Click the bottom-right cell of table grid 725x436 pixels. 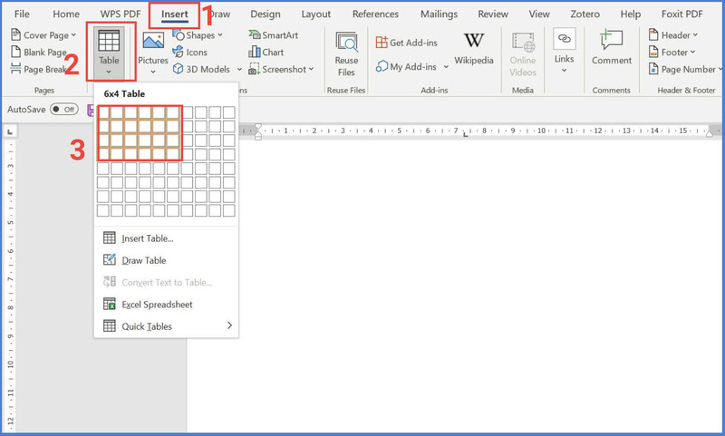(229, 210)
